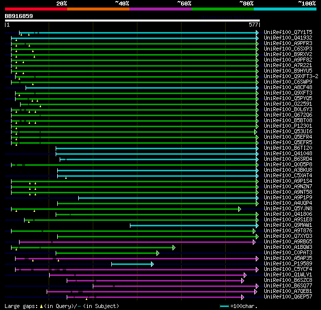Open hit UniRef100_A9PF82
Image resolution: width=321 pixels, height=310 pixels.
pyautogui.click(x=288, y=60)
